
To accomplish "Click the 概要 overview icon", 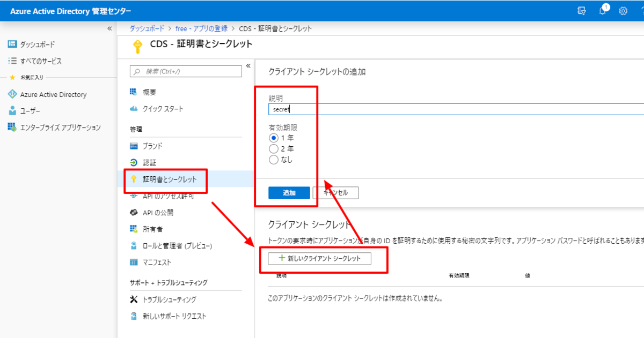I will coord(134,92).
